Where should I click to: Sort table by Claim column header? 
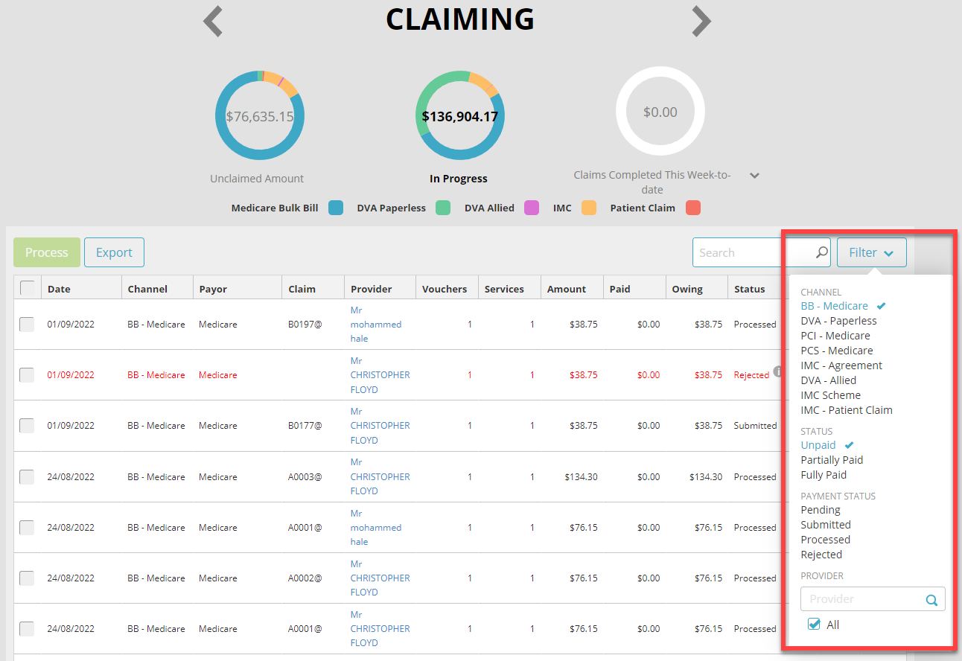pyautogui.click(x=313, y=288)
